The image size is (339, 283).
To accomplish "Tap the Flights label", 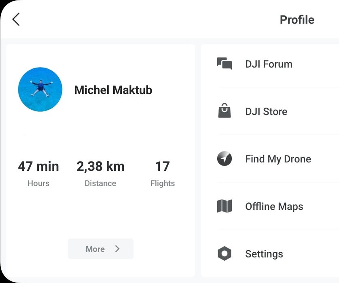I will (163, 183).
